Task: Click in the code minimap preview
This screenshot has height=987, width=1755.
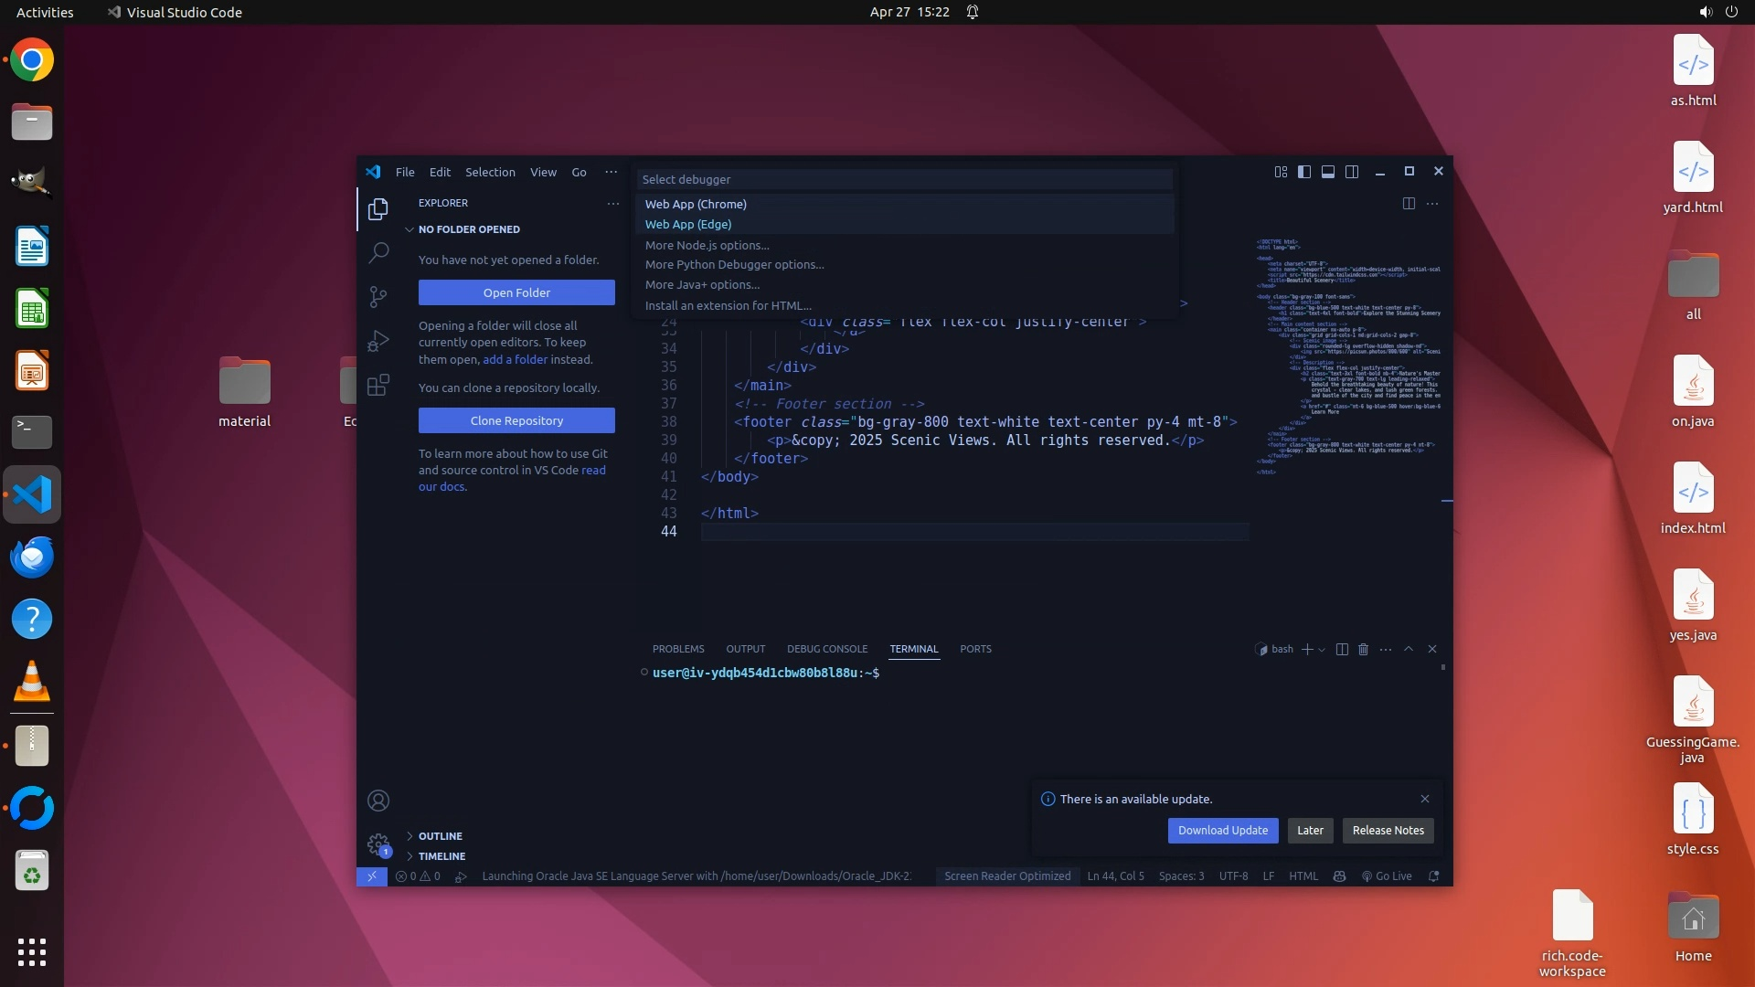Action: pos(1348,356)
